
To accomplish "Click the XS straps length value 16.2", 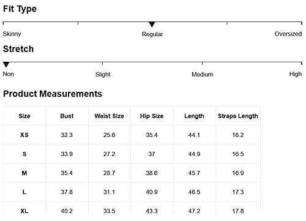I will pos(238,135).
